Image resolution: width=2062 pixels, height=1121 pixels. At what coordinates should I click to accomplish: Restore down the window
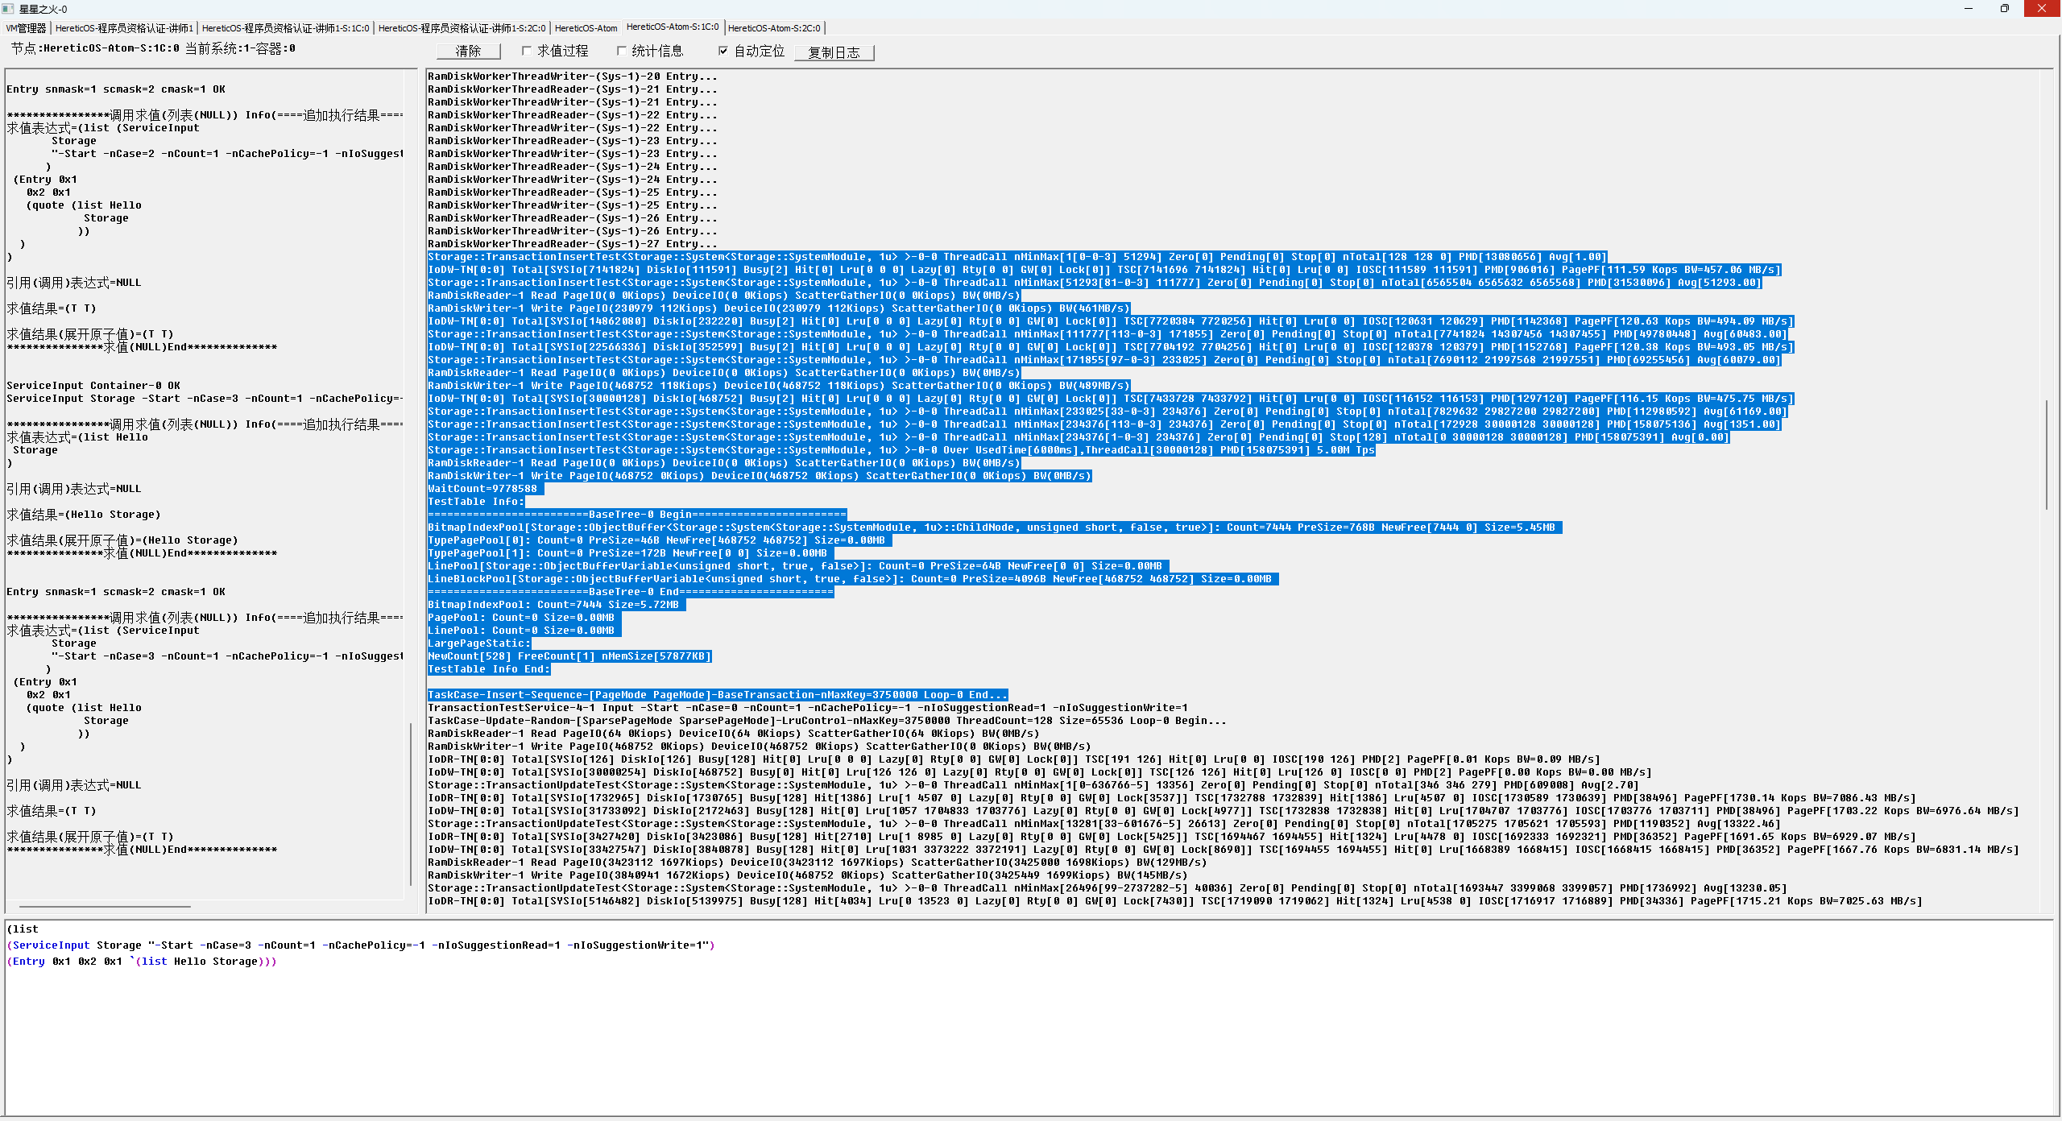[x=2004, y=9]
